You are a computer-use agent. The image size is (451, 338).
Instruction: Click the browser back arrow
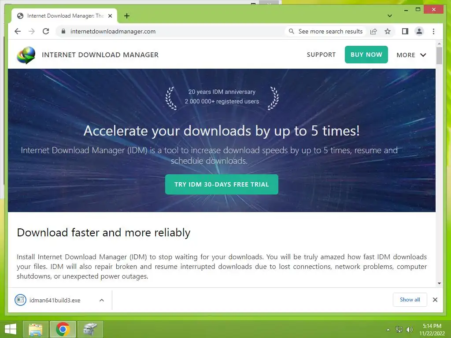(x=18, y=31)
